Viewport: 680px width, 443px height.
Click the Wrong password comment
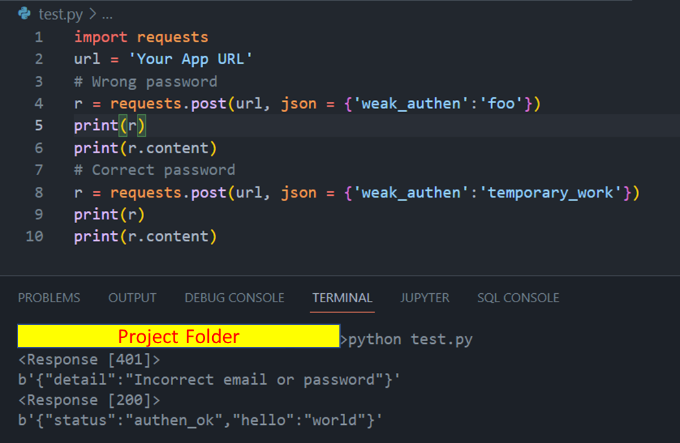(145, 81)
